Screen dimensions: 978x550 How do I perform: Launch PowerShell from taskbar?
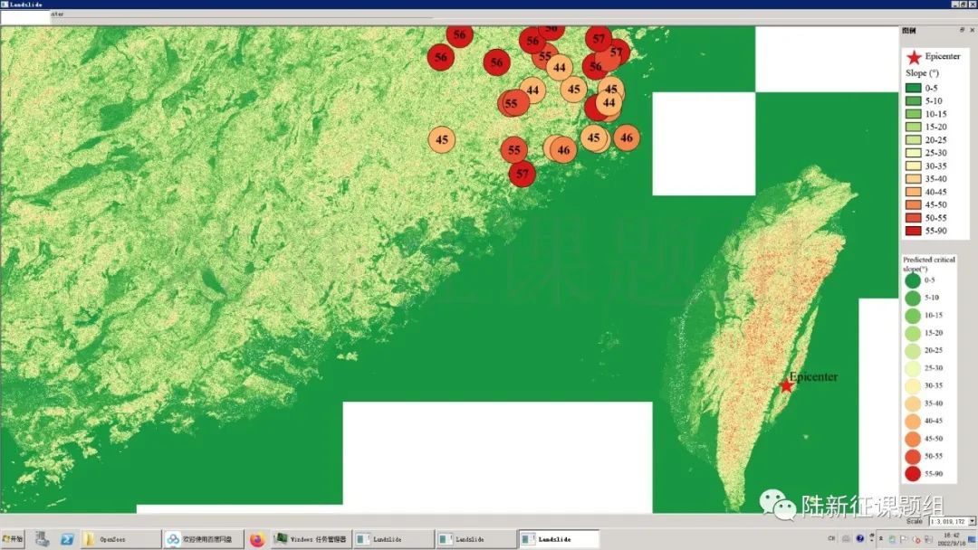(67, 539)
